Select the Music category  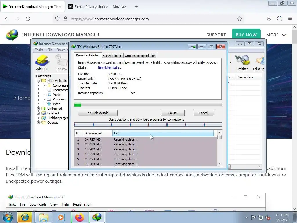point(54,95)
